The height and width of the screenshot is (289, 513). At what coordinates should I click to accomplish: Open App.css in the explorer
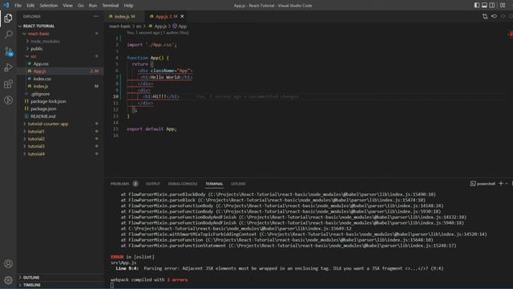pos(41,64)
